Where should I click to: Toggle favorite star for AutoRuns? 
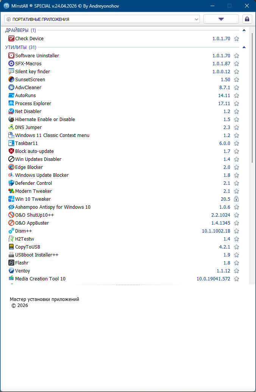point(236,96)
